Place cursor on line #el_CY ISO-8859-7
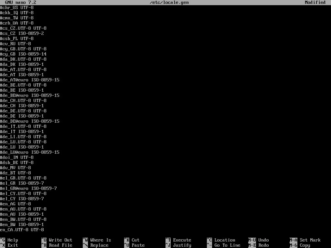This screenshot has width=331, height=248. 22,199
